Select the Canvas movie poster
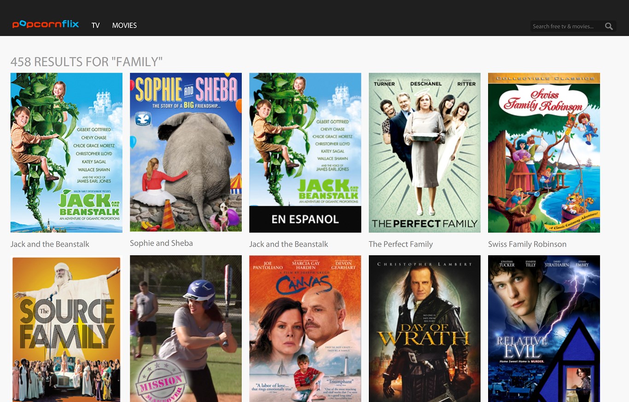 305,328
